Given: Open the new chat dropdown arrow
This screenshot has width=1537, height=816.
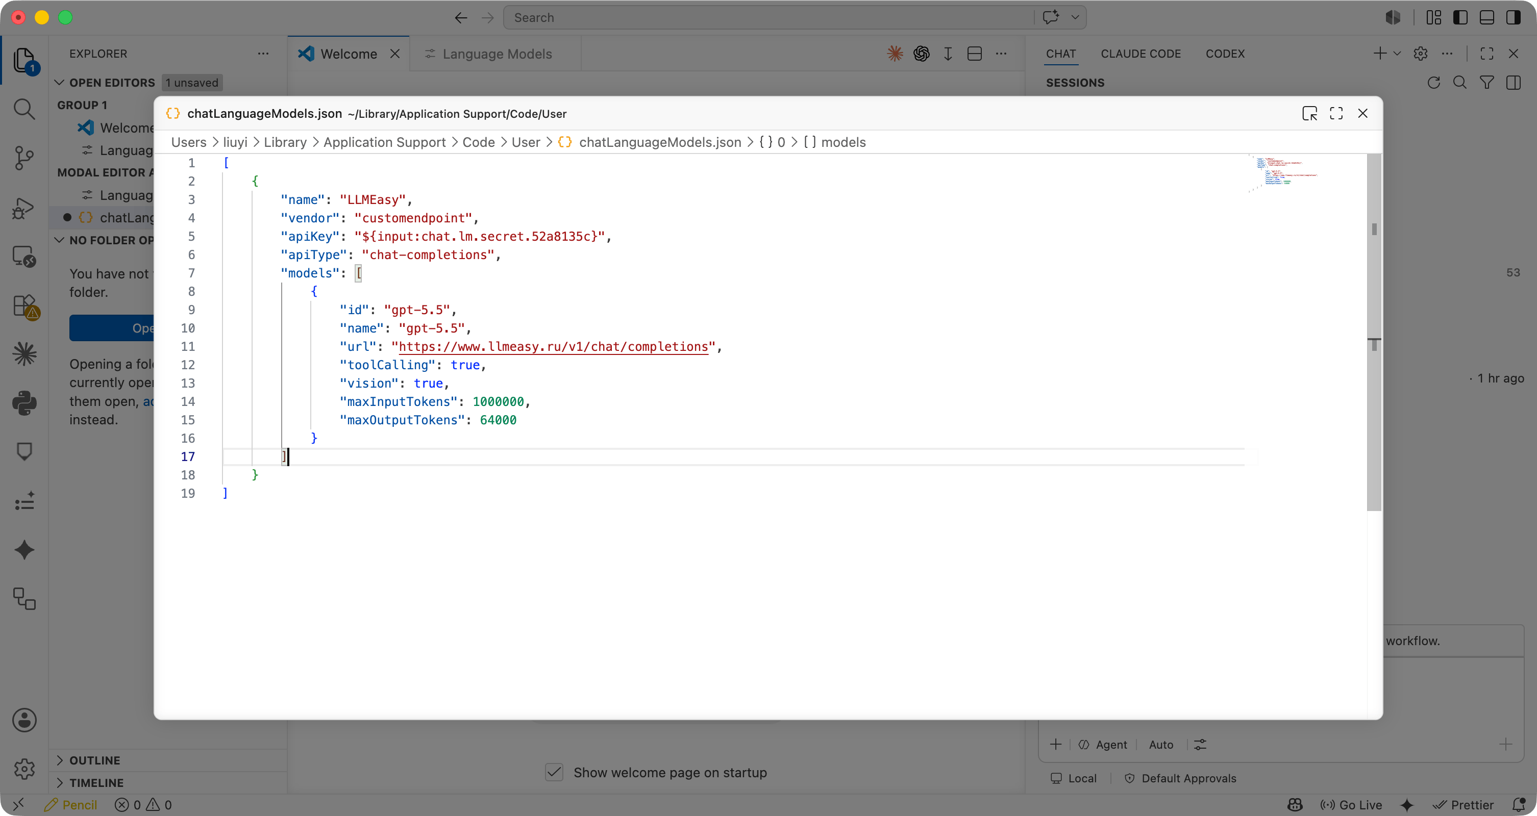Looking at the screenshot, I should tap(1397, 54).
